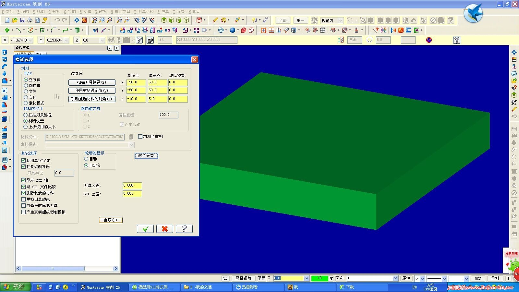
Task: Click the copy icon beside material file path
Action: (x=130, y=137)
